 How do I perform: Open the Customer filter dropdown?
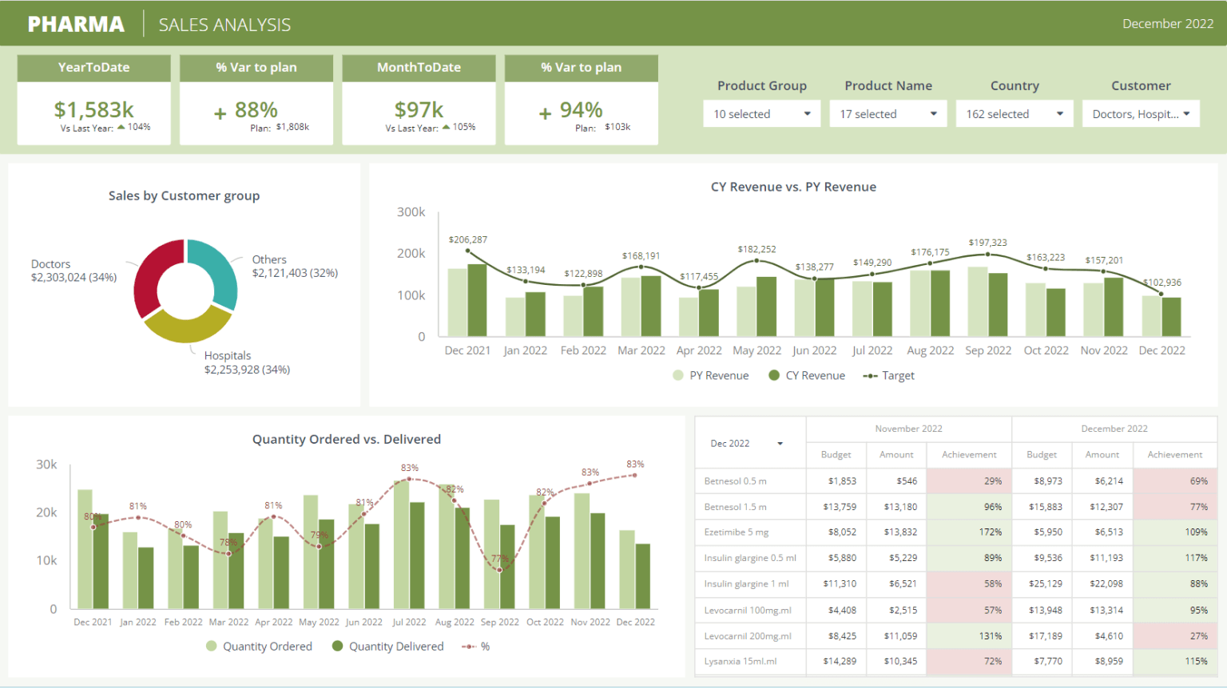(x=1140, y=113)
